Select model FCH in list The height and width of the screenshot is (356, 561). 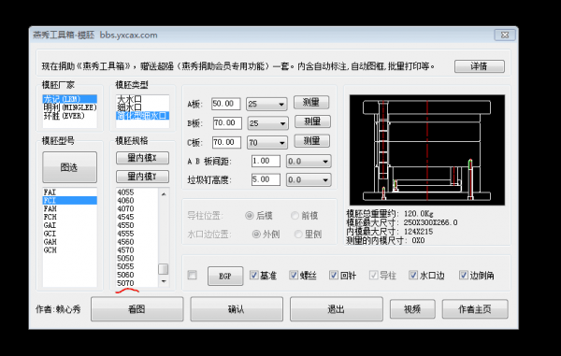pos(69,217)
